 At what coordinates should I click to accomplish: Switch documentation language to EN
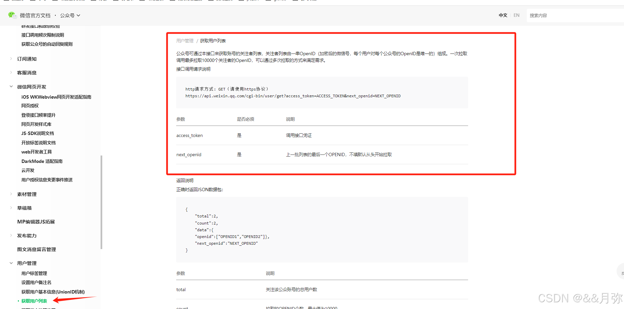pyautogui.click(x=516, y=15)
